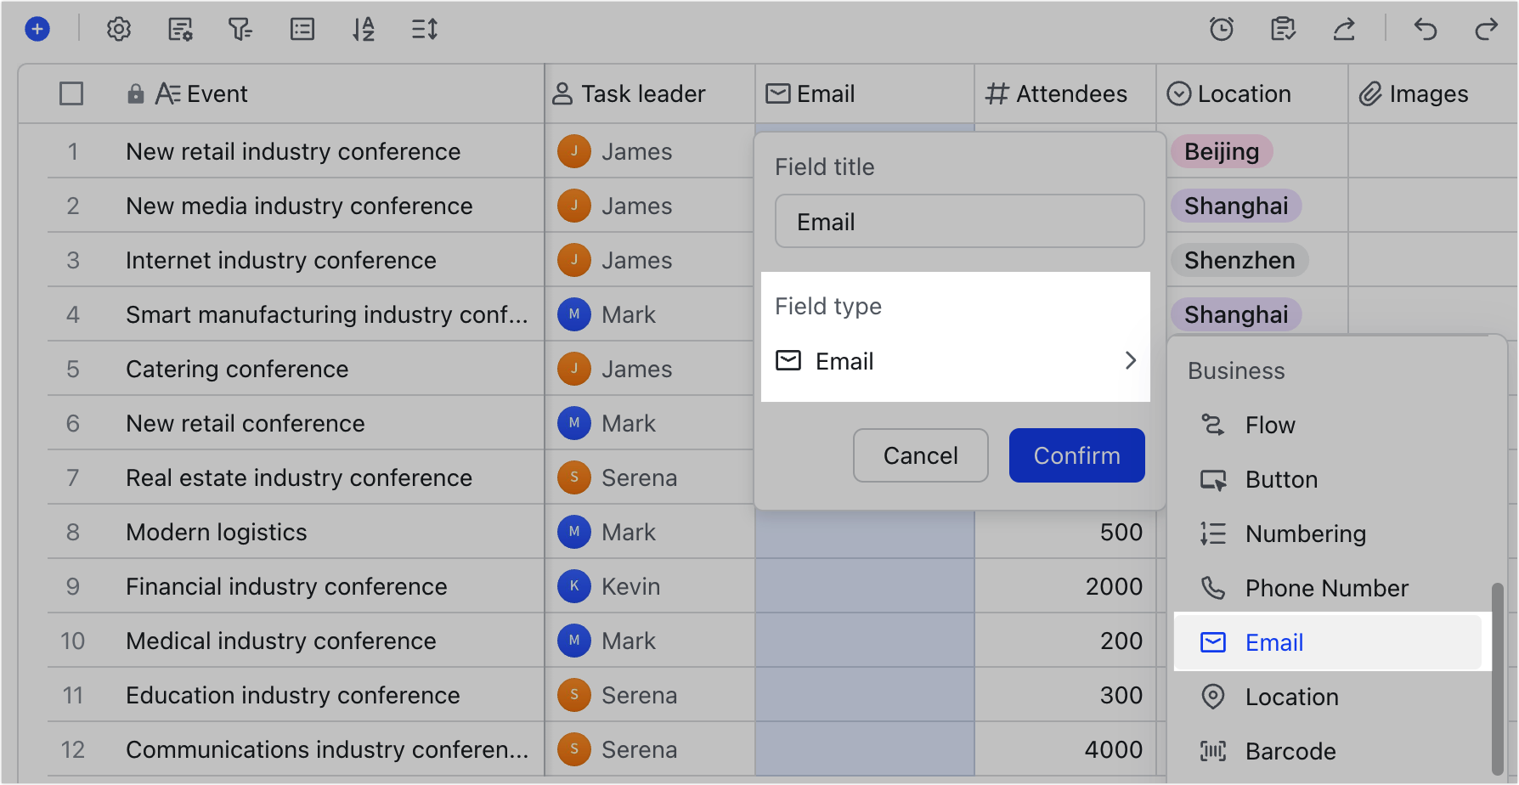Image resolution: width=1519 pixels, height=785 pixels.
Task: Open the alarm clock reminder icon
Action: point(1222,30)
